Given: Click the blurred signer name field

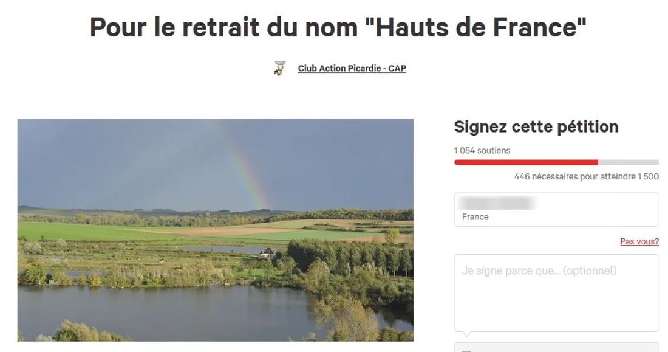Looking at the screenshot, I should (497, 204).
